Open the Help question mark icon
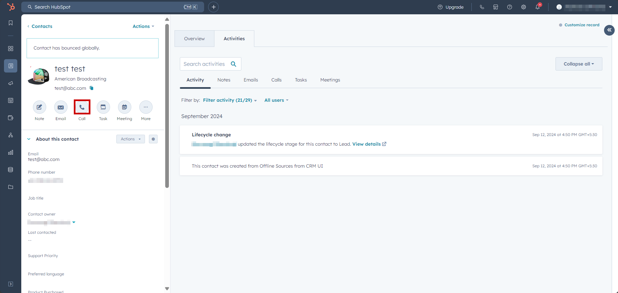 click(x=510, y=7)
